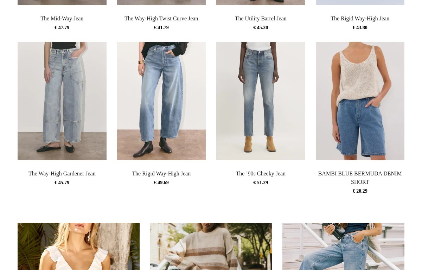The image size is (422, 270).
Task: Click the € 51.29 Cheeky Jean price
Action: point(261,183)
